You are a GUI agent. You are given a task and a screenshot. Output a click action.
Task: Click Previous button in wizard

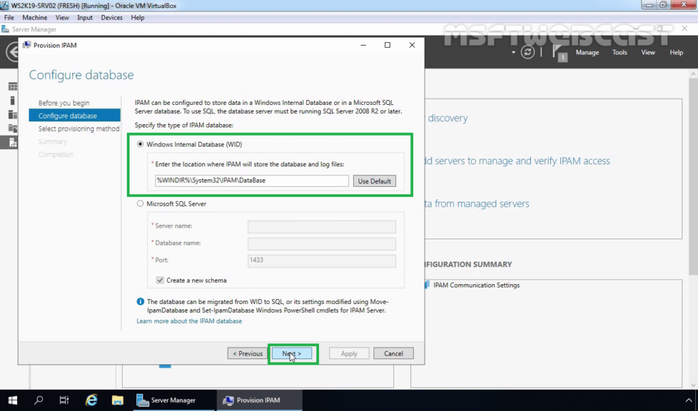247,354
